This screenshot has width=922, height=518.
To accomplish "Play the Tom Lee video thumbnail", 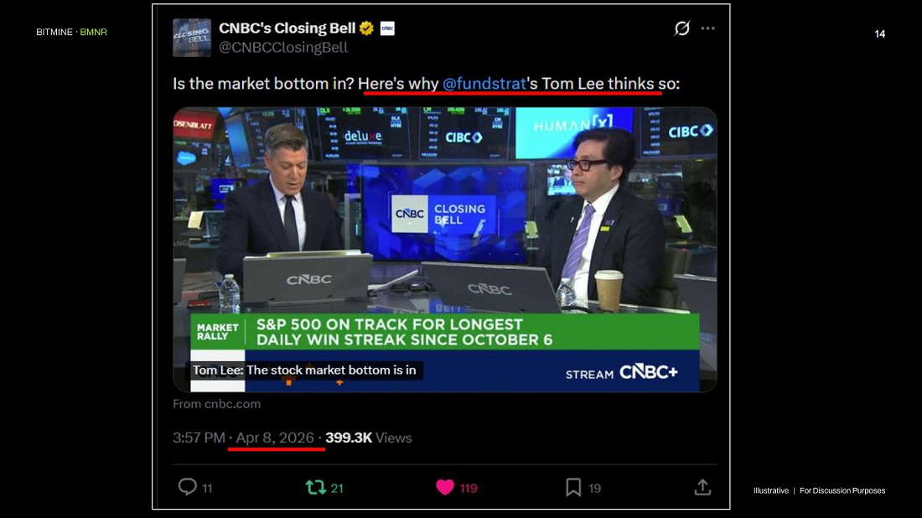I will tap(445, 249).
